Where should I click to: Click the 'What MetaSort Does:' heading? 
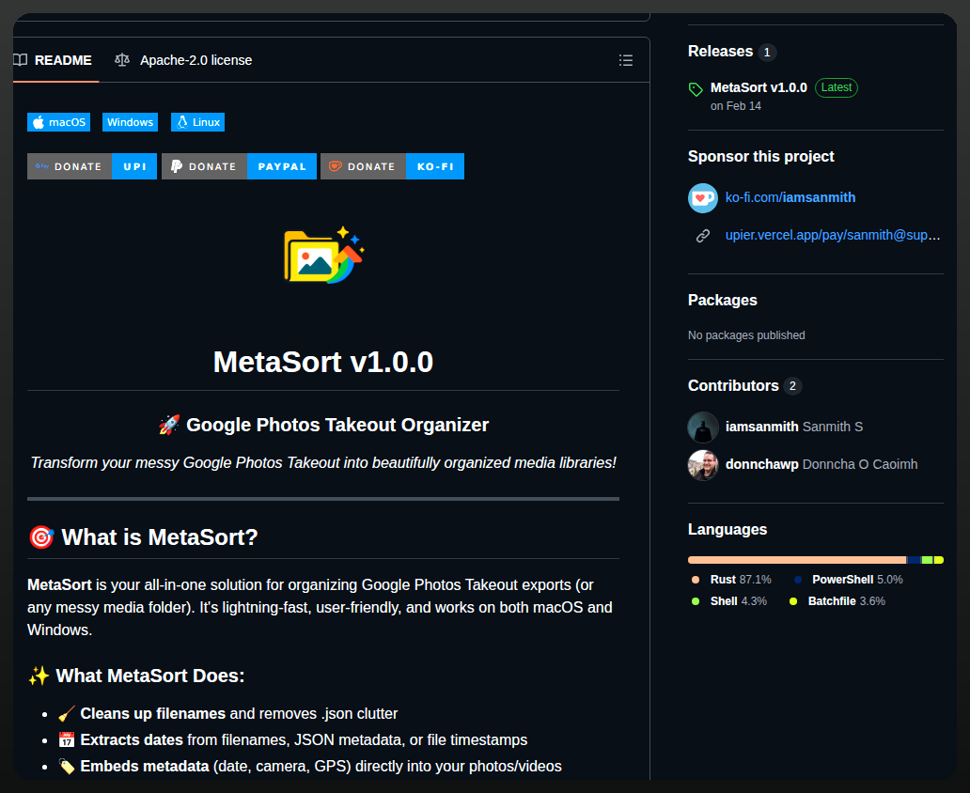[x=136, y=676]
